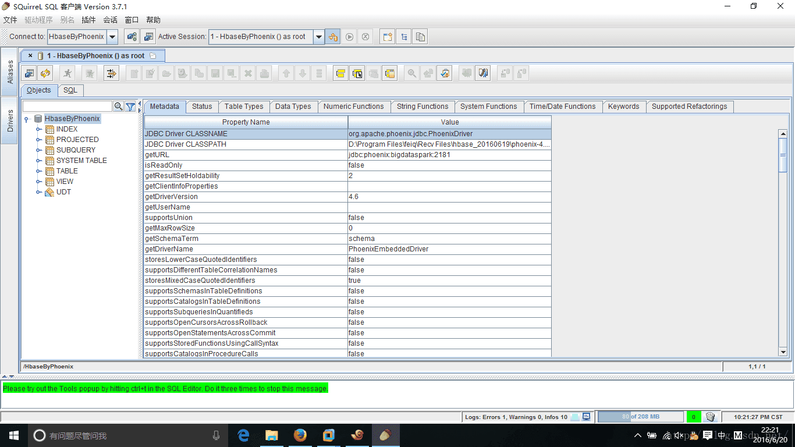Screen dimensions: 795x447
Task: Click the SQL arrows icon in session toolbar
Action: [x=111, y=73]
